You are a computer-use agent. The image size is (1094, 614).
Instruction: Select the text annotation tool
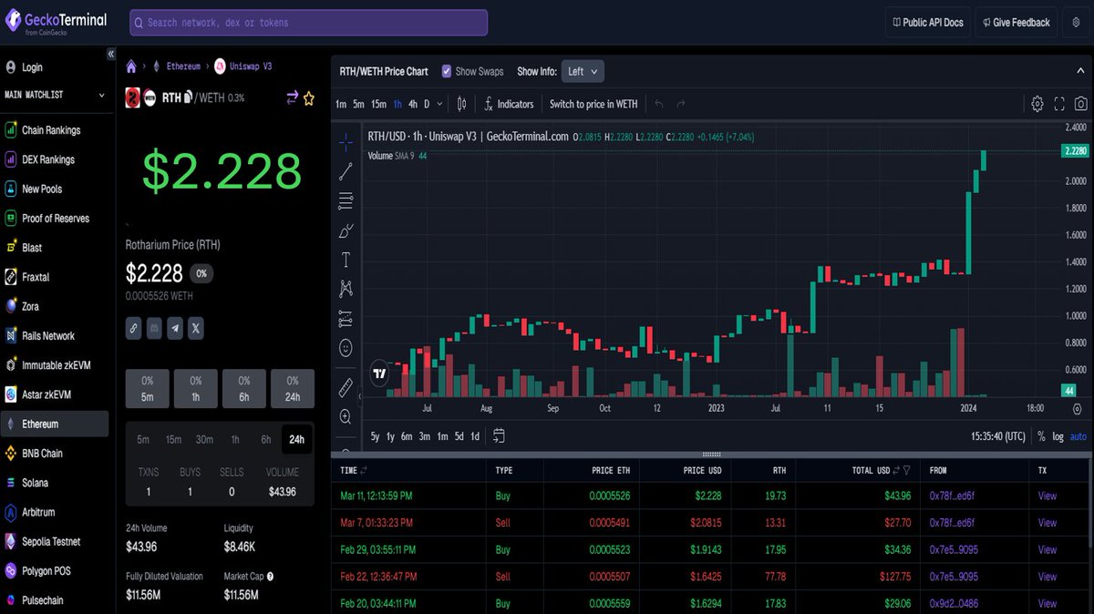[x=346, y=260]
